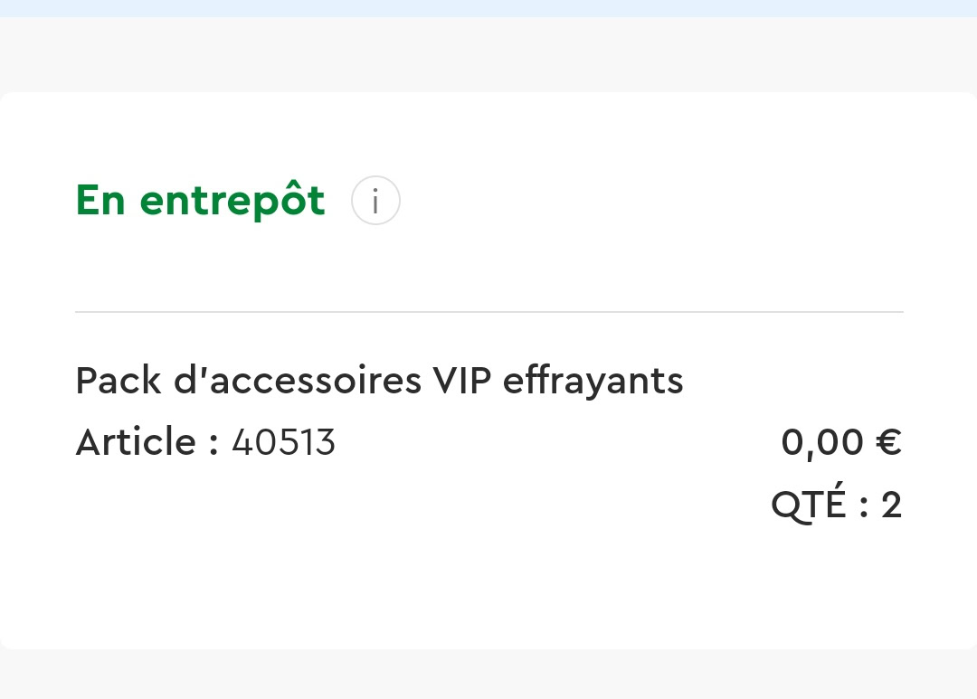Click the euro symbol in the price
The width and height of the screenshot is (977, 699).
coord(888,442)
